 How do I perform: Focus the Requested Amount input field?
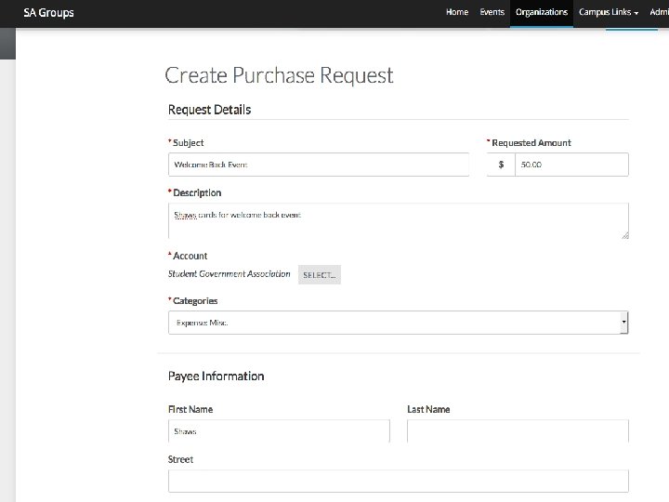(571, 165)
